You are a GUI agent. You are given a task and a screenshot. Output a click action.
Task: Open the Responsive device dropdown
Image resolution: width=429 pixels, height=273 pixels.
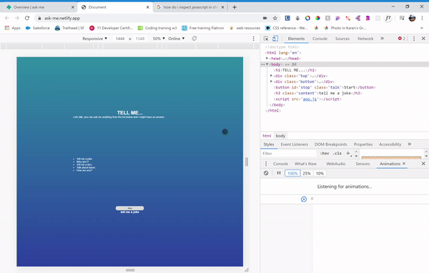94,39
